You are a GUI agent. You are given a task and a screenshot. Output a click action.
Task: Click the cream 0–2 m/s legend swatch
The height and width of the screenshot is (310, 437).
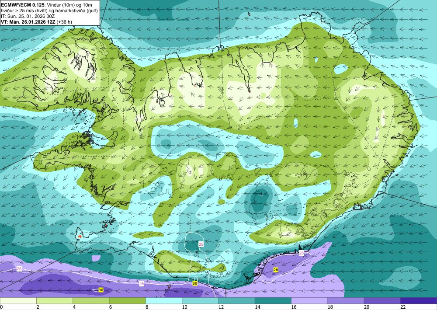pos(18,301)
